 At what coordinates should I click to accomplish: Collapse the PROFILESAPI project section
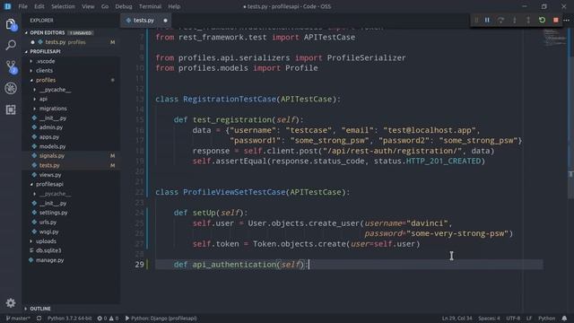tap(46, 52)
